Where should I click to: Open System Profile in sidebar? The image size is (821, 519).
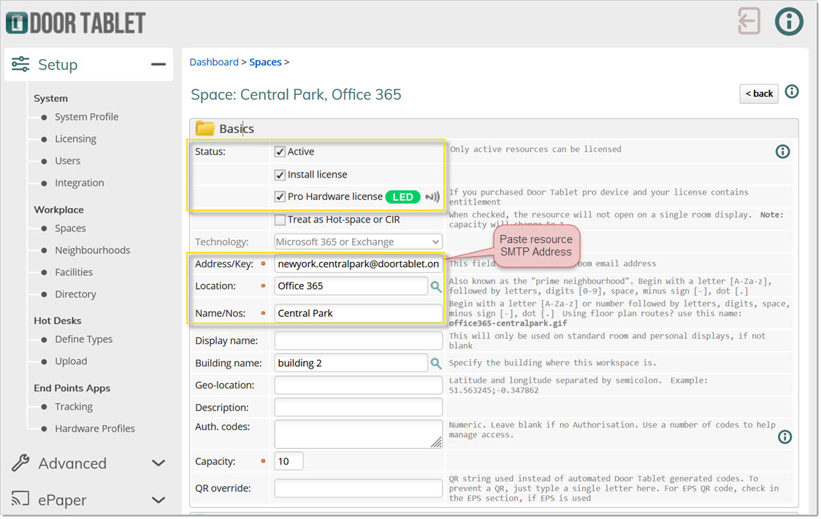point(86,117)
